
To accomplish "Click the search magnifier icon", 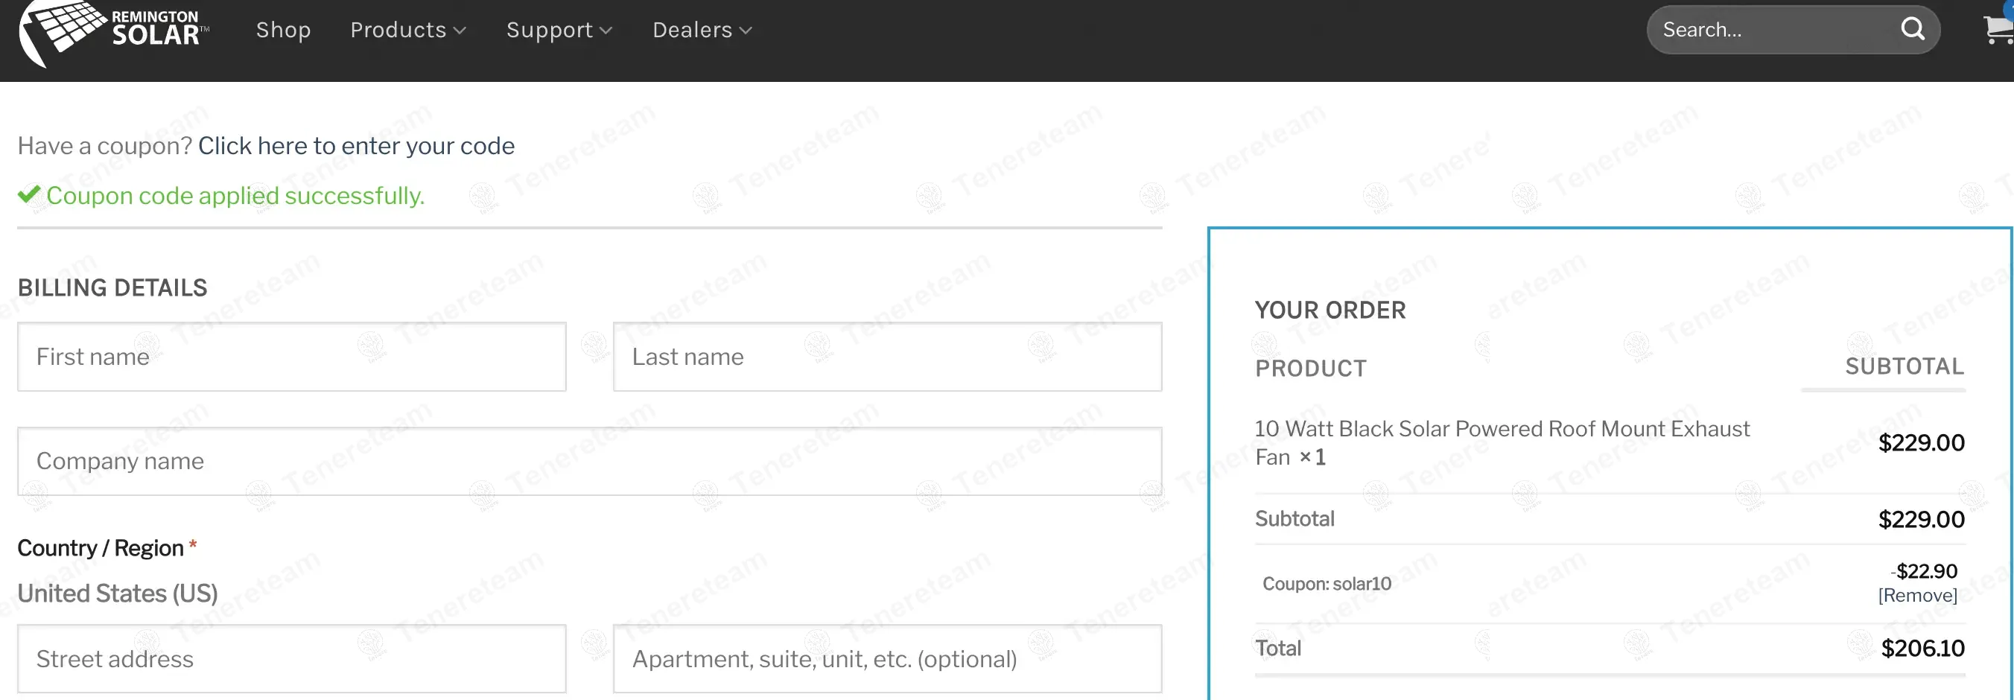I will pyautogui.click(x=1913, y=29).
